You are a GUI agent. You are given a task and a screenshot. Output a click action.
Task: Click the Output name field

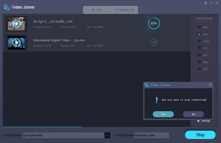point(151,135)
